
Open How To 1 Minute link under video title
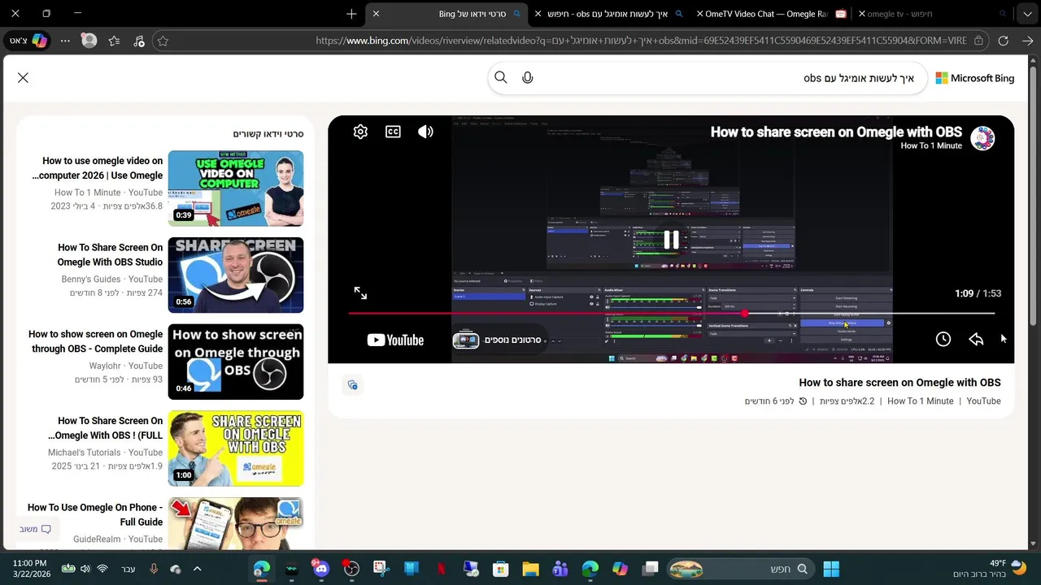pyautogui.click(x=921, y=401)
